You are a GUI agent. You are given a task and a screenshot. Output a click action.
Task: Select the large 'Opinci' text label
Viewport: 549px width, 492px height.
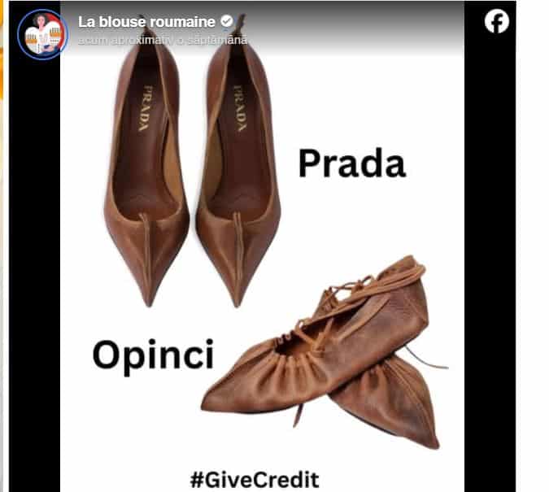click(x=153, y=355)
